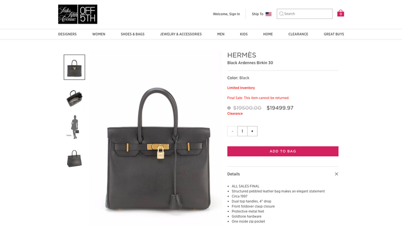This screenshot has height=225, width=402.
Task: Select the front view bag thumbnail
Action: [74, 67]
